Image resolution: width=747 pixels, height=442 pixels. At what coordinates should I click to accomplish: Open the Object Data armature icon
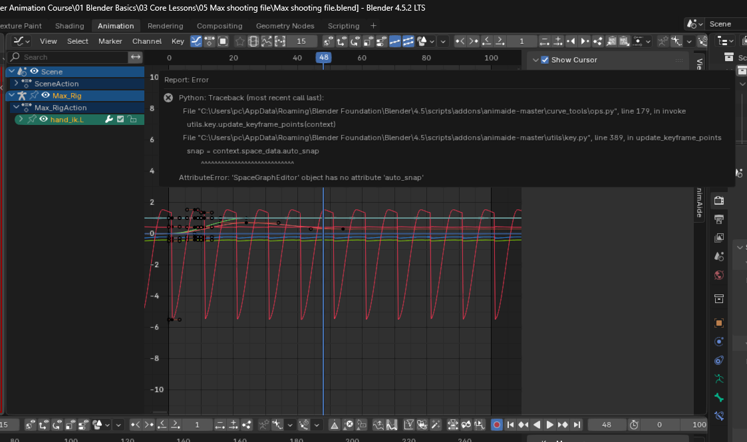(719, 379)
